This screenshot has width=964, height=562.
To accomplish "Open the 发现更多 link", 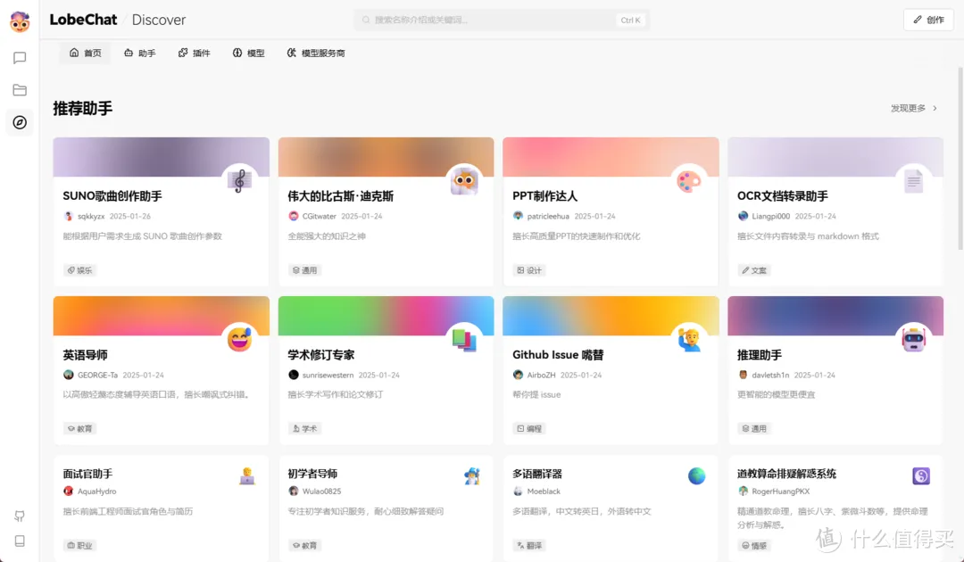I will [909, 107].
